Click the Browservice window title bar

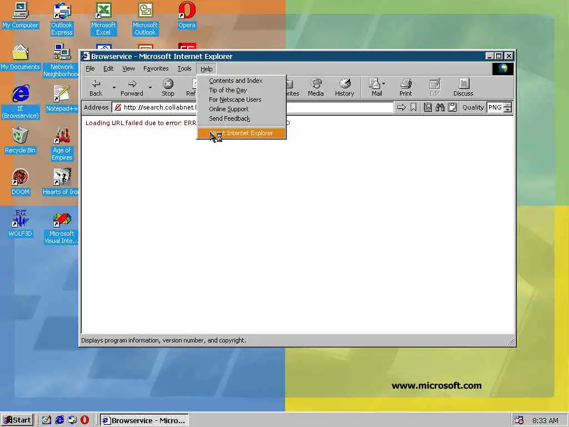point(283,56)
